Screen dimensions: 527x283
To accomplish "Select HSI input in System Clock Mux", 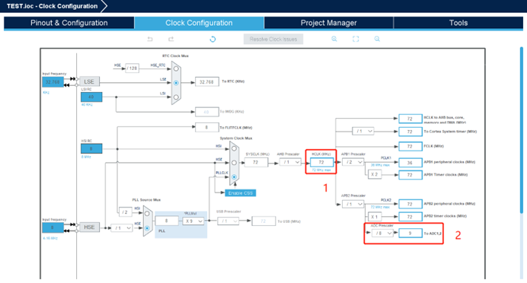I will tap(235, 148).
